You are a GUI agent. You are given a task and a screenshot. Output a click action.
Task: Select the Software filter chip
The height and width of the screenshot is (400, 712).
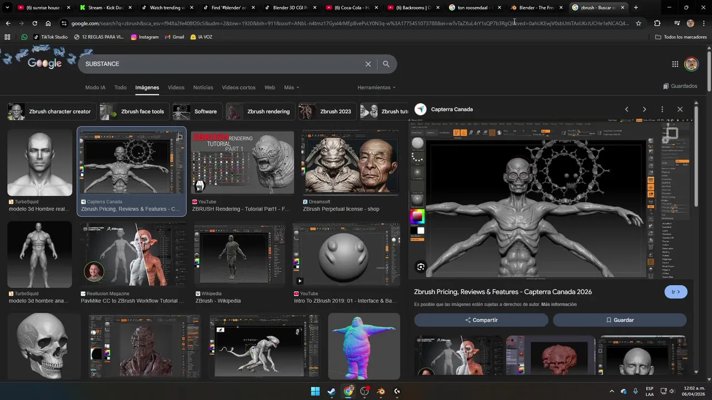[x=198, y=112]
